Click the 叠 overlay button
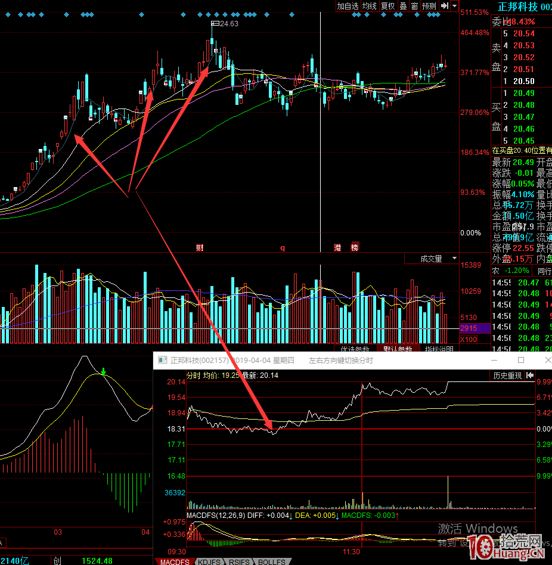Screen dimensions: 552x565 [x=403, y=6]
